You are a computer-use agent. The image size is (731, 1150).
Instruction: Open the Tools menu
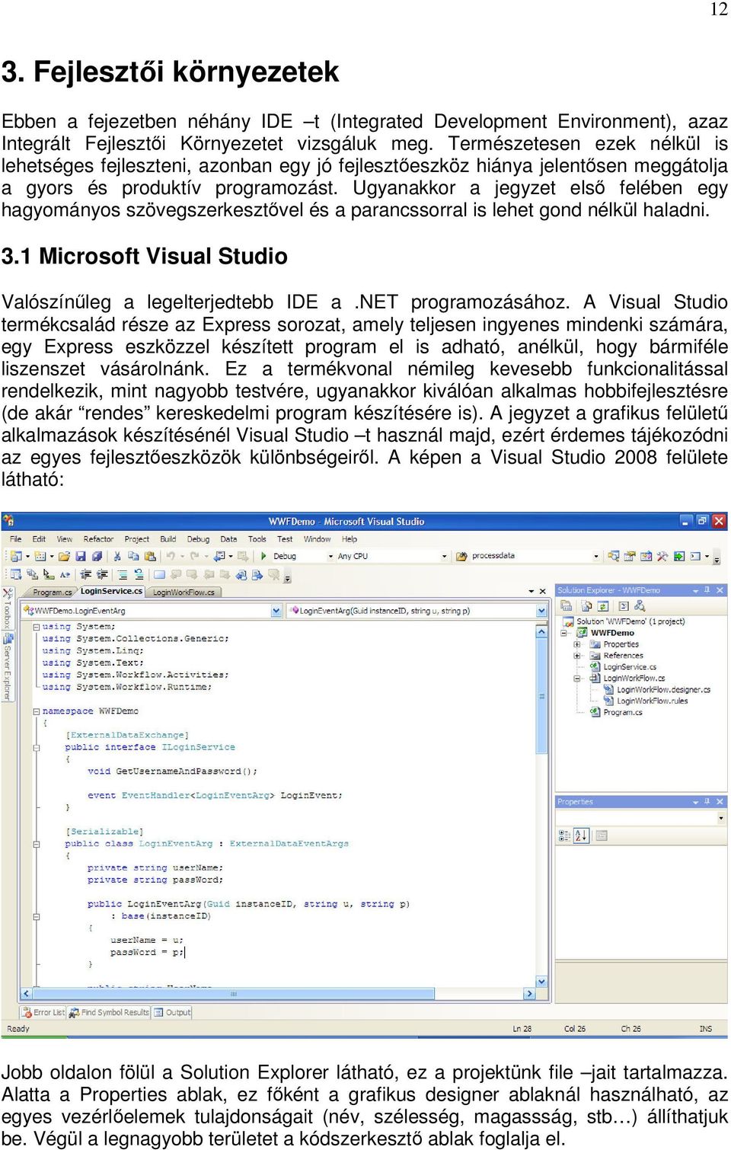pos(257,538)
